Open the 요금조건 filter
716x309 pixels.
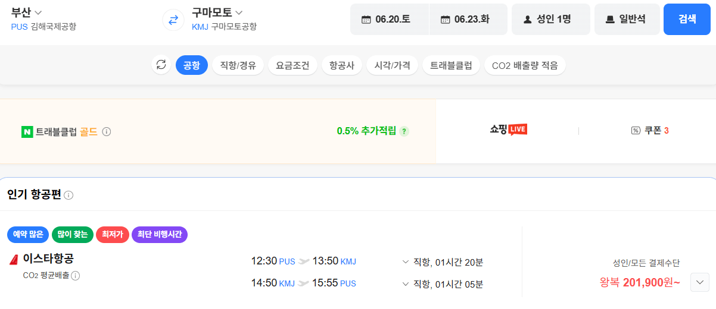pos(292,65)
